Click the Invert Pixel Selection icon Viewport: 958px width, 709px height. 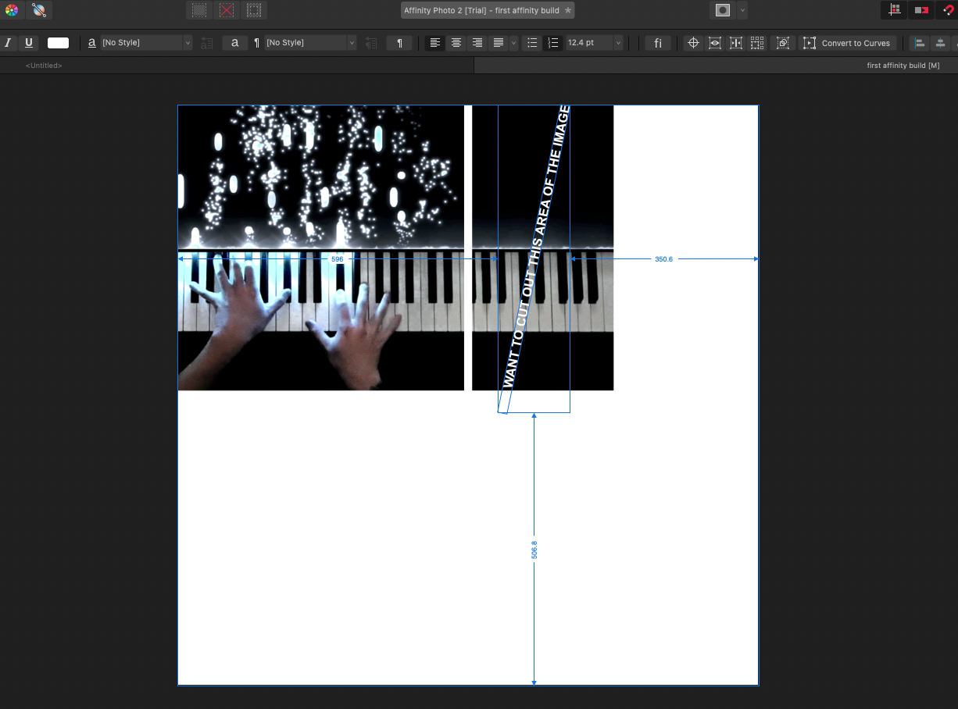253,10
